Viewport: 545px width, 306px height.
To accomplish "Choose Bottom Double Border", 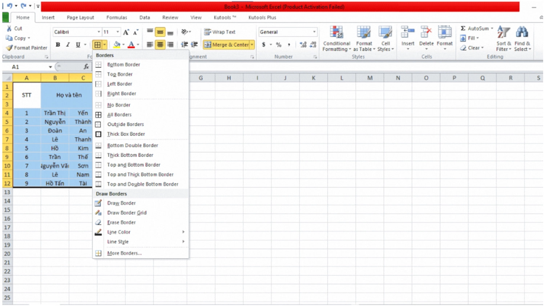I will [x=141, y=145].
